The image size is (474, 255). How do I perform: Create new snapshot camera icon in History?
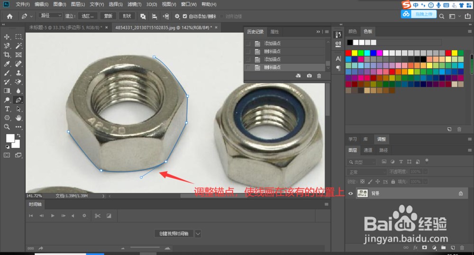coord(309,76)
